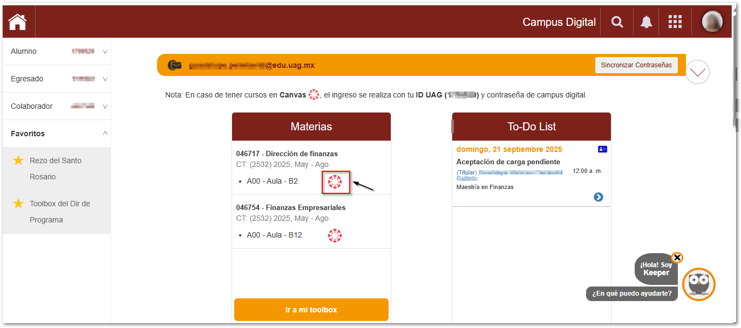Screen dimensions: 741x328
Task: Expand the Alumno section
Action: coord(105,52)
